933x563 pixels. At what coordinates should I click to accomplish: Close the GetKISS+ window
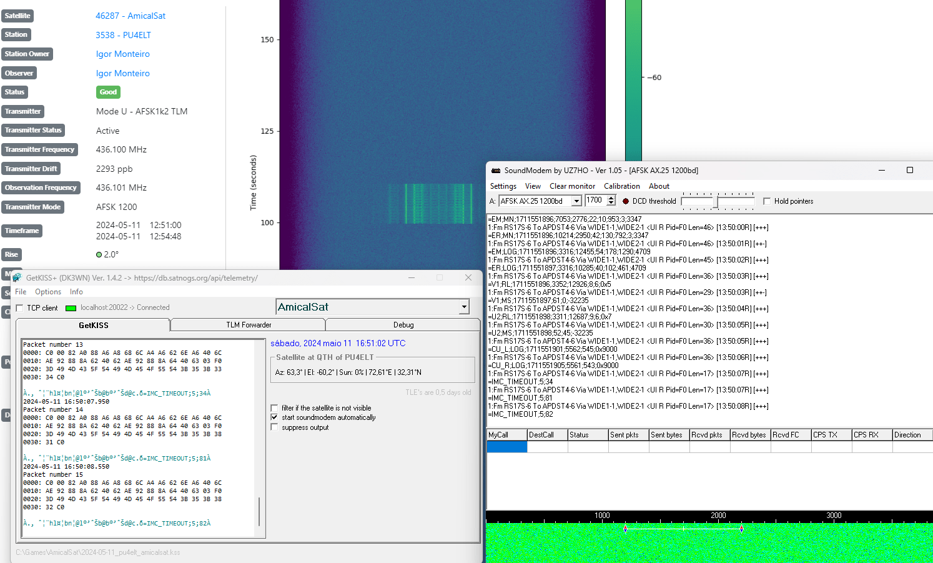pyautogui.click(x=468, y=278)
